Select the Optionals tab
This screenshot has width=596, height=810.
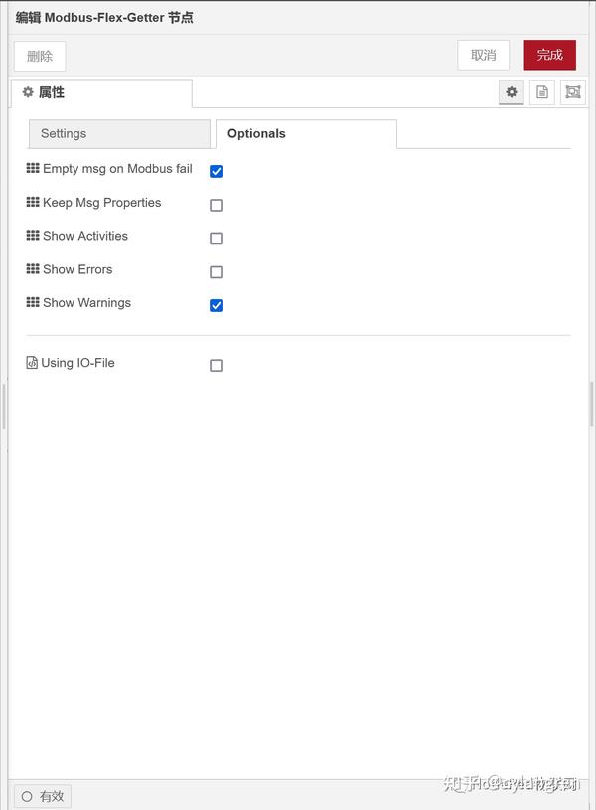click(256, 133)
